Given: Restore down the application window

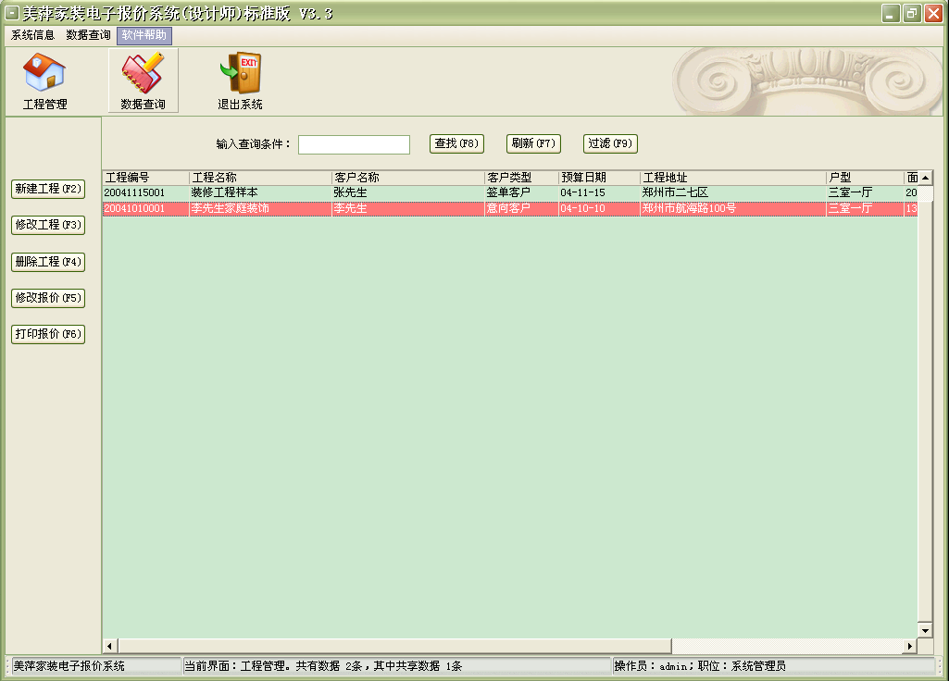Looking at the screenshot, I should (912, 13).
